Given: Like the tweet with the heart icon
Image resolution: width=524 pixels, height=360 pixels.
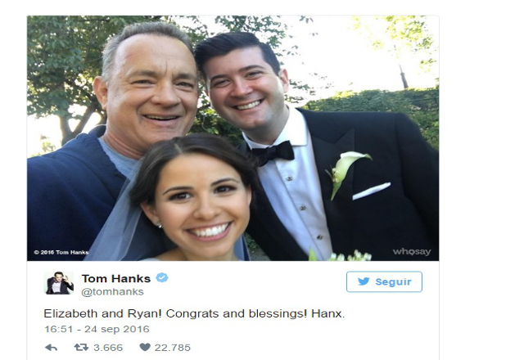Looking at the screenshot, I should [x=145, y=347].
